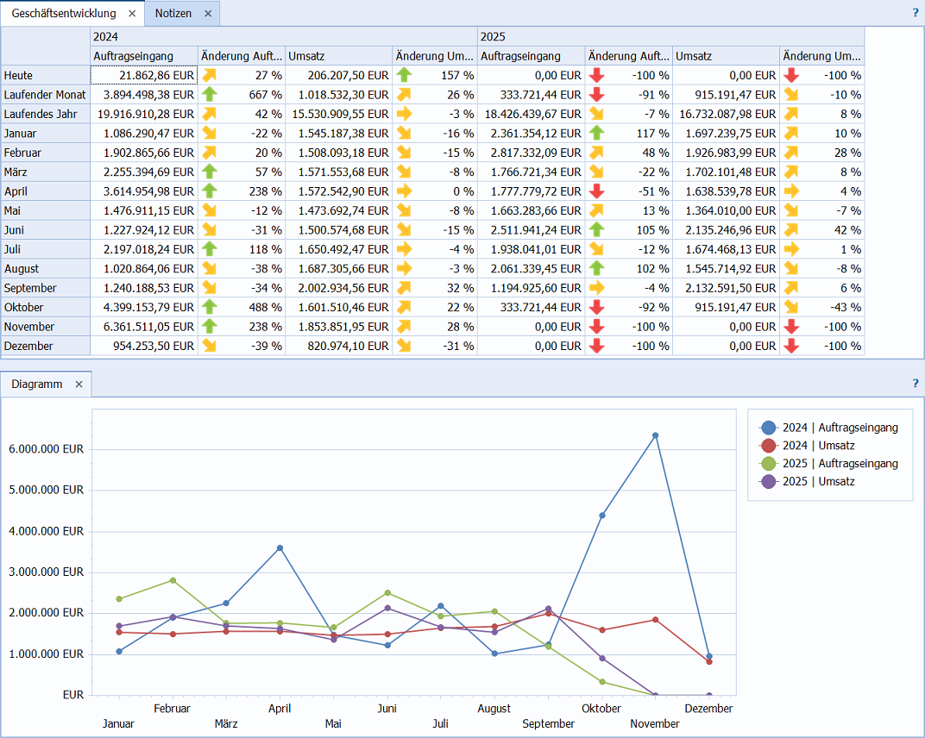
Task: Switch to the Notizen tab
Action: coord(173,14)
